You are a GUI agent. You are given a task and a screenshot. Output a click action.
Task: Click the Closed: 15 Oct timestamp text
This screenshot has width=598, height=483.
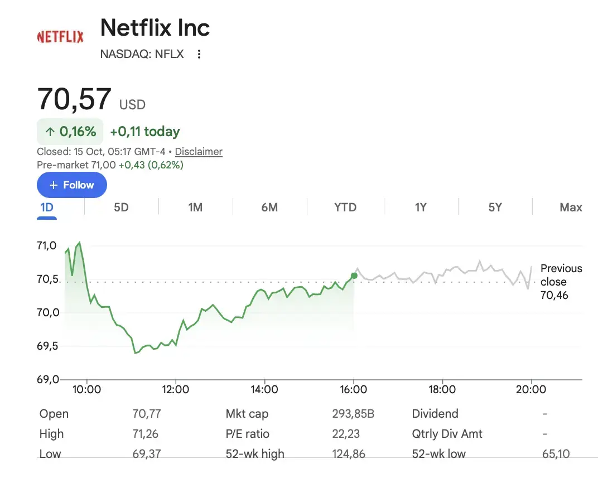tap(101, 152)
